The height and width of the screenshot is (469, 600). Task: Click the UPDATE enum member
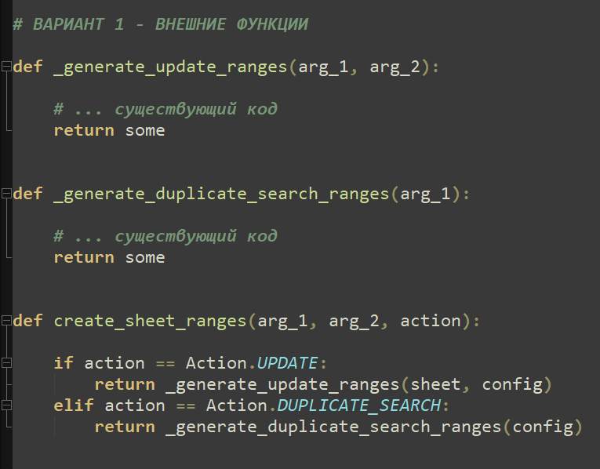click(287, 363)
